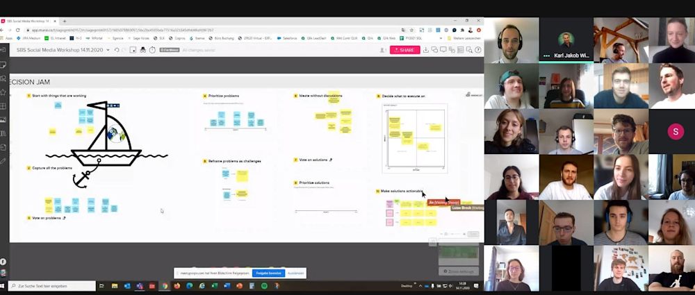Open File Explorer from the taskbar
Image resolution: width=695 pixels, height=295 pixels.
point(115,286)
